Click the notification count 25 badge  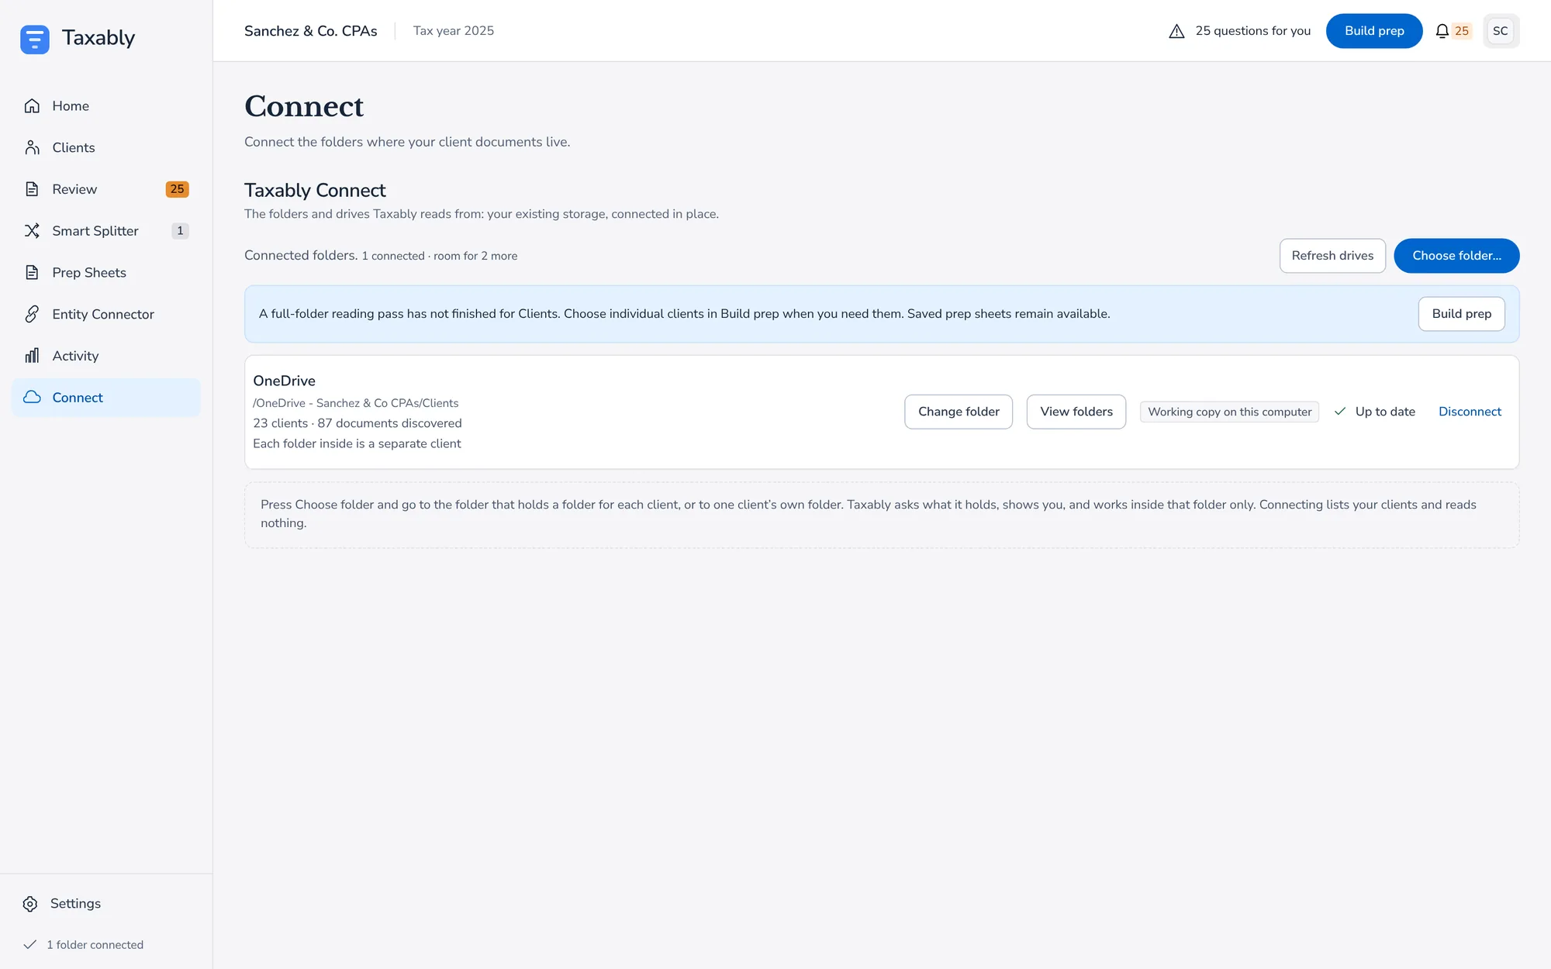tap(1462, 31)
